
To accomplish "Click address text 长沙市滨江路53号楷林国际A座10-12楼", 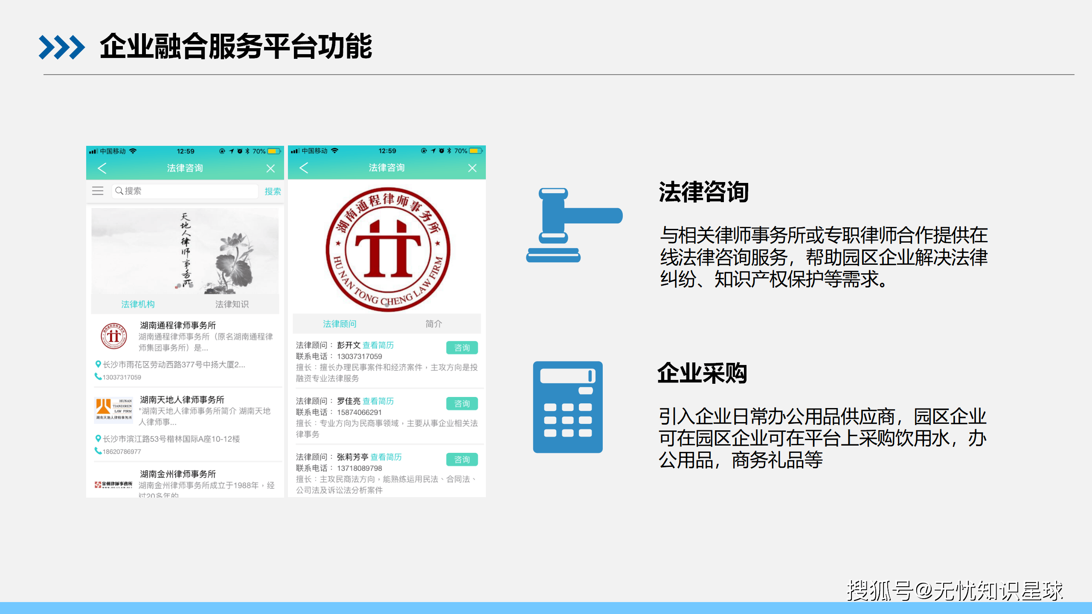I will [x=171, y=439].
